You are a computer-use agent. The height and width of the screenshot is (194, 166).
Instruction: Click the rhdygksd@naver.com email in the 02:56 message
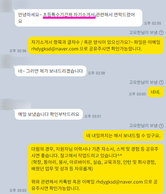pos(55,49)
